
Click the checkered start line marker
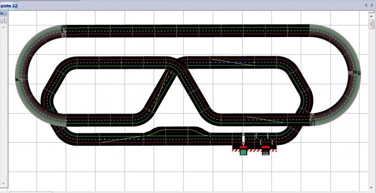243,138
